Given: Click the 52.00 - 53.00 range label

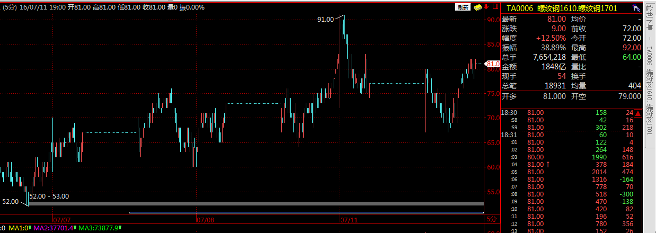Looking at the screenshot, I should [49, 196].
